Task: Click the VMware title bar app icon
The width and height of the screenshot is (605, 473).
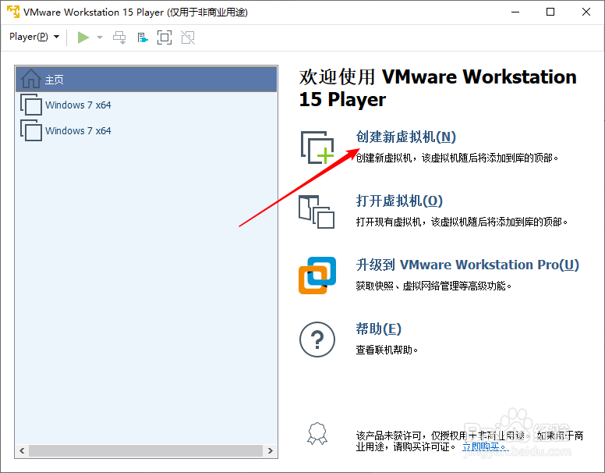Action: pyautogui.click(x=13, y=12)
